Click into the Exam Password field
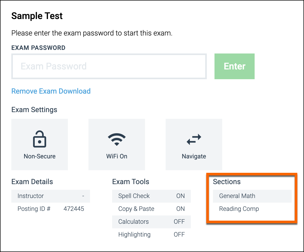The height and width of the screenshot is (252, 304). pyautogui.click(x=109, y=66)
